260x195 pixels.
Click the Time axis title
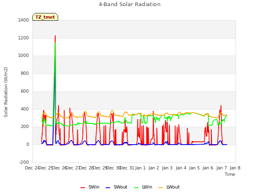coord(230,174)
